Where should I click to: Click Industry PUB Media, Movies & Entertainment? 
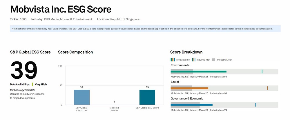[x=61, y=19]
